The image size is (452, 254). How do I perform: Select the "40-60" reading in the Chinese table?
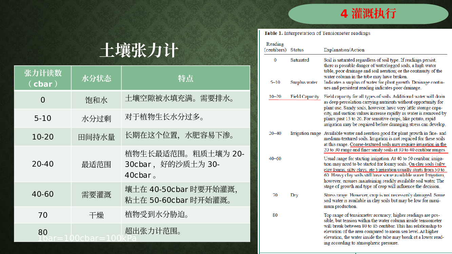[x=43, y=194]
